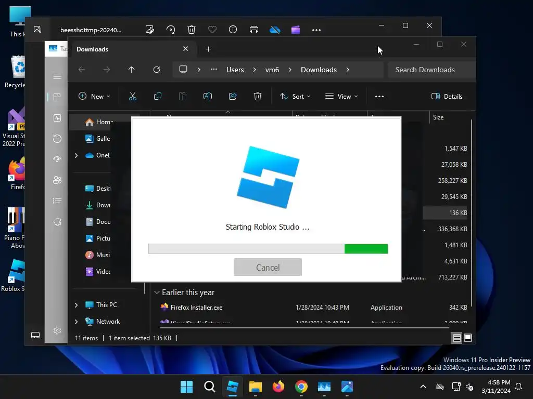Open Task Manager Performance page icon

pos(57,118)
